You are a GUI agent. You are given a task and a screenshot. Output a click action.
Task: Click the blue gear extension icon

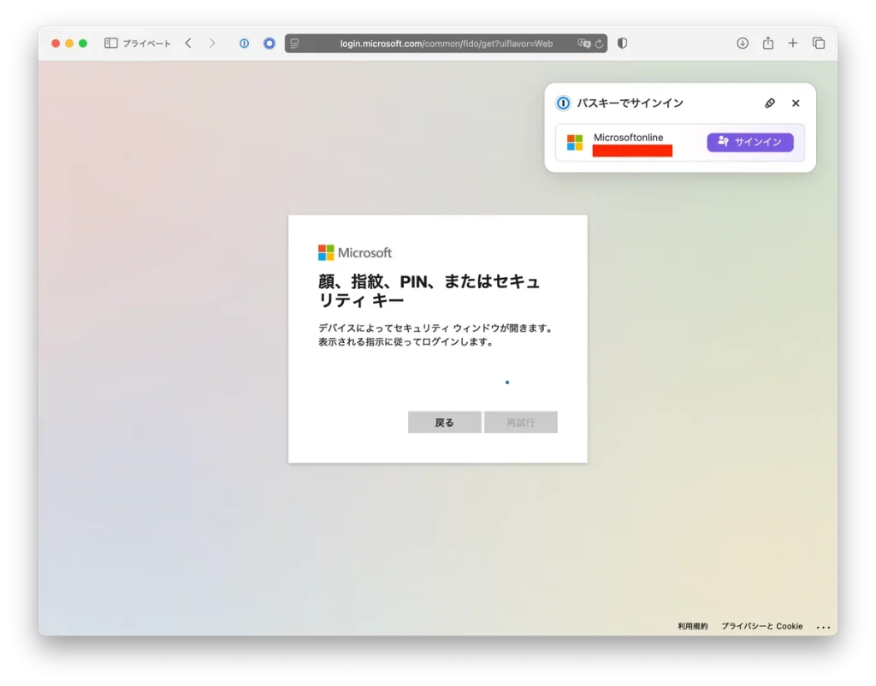(269, 43)
